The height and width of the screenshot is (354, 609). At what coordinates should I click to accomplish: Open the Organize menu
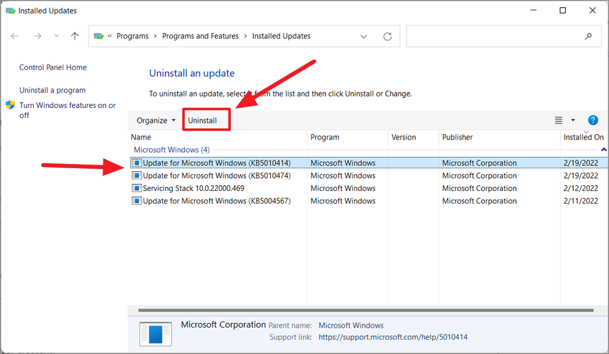(x=156, y=120)
